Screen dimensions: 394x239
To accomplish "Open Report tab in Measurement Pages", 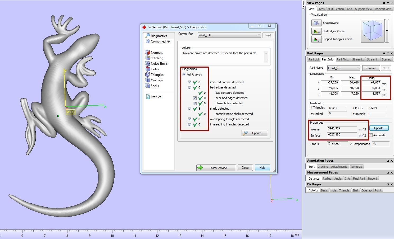I will coord(372,179).
